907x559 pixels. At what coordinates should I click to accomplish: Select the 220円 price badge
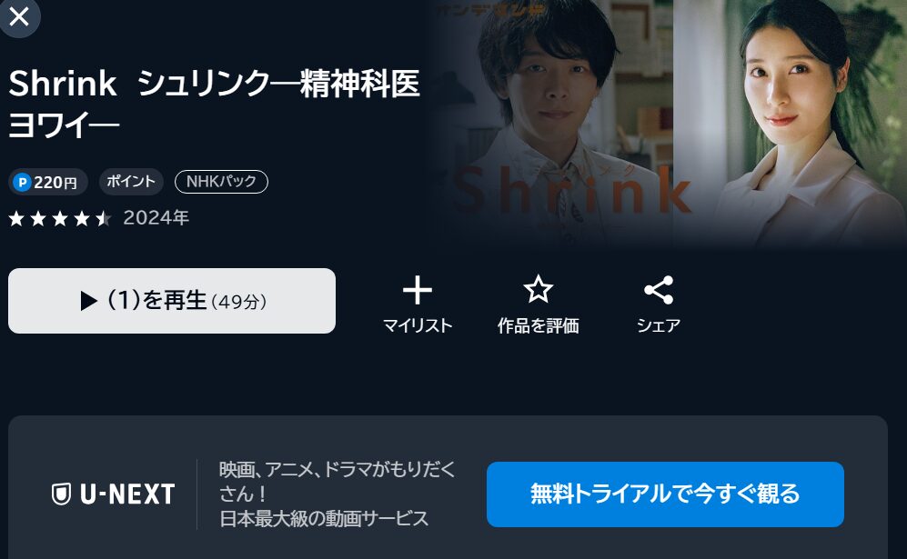pos(48,182)
